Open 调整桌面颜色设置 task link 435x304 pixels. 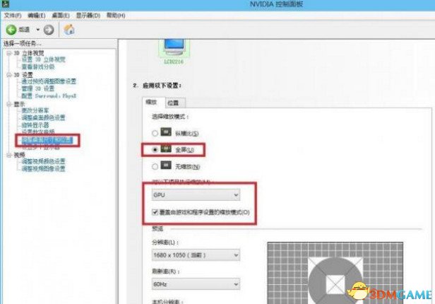point(44,117)
